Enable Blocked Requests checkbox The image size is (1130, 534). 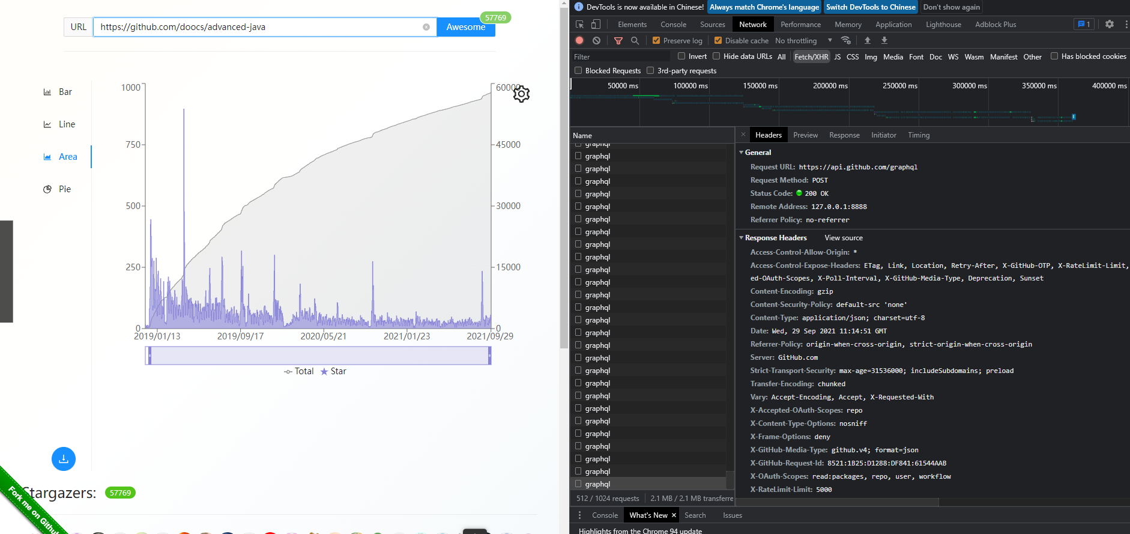tap(578, 70)
